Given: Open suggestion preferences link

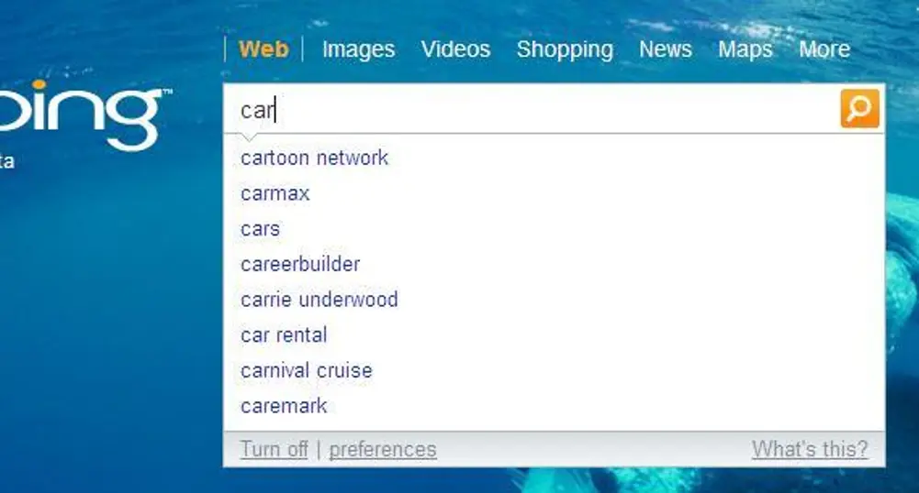Looking at the screenshot, I should coord(383,449).
